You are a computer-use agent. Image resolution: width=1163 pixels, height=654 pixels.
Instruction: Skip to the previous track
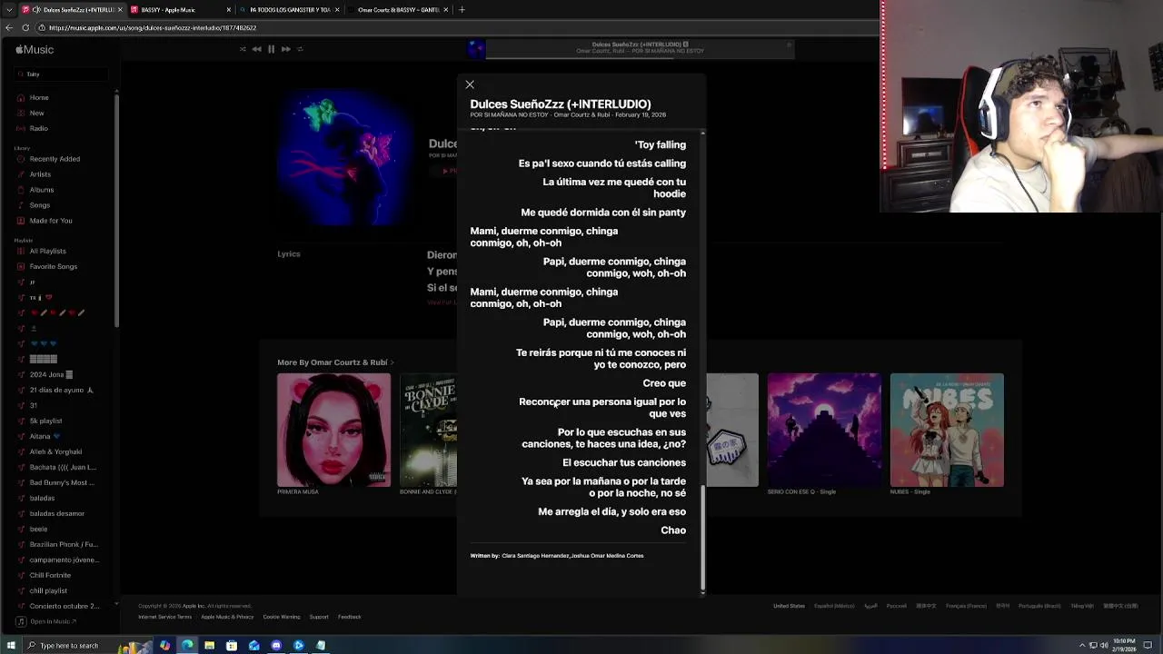click(256, 49)
